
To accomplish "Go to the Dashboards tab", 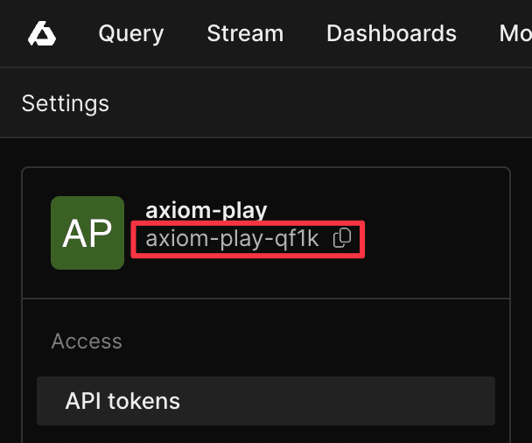I will click(x=391, y=34).
